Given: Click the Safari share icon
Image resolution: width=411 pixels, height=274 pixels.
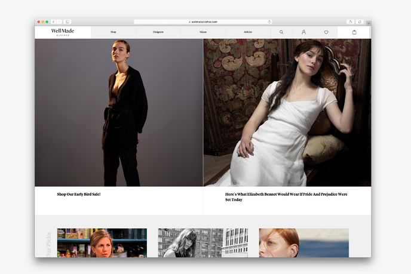Looking at the screenshot, I should 350,21.
